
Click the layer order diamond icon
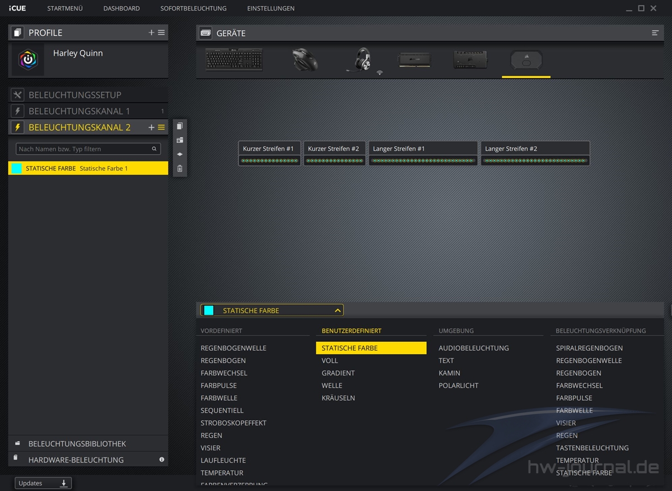tap(180, 154)
